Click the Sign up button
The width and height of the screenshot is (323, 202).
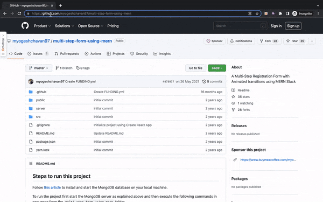point(293,26)
